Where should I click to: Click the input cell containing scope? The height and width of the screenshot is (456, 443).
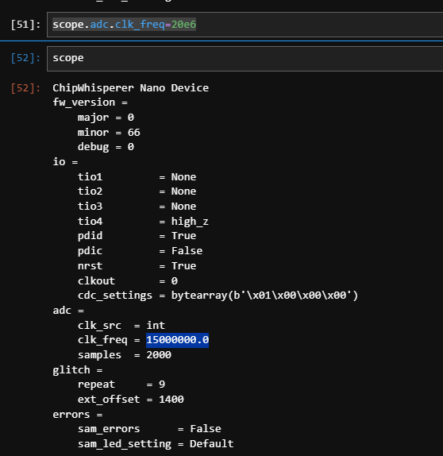245,59
